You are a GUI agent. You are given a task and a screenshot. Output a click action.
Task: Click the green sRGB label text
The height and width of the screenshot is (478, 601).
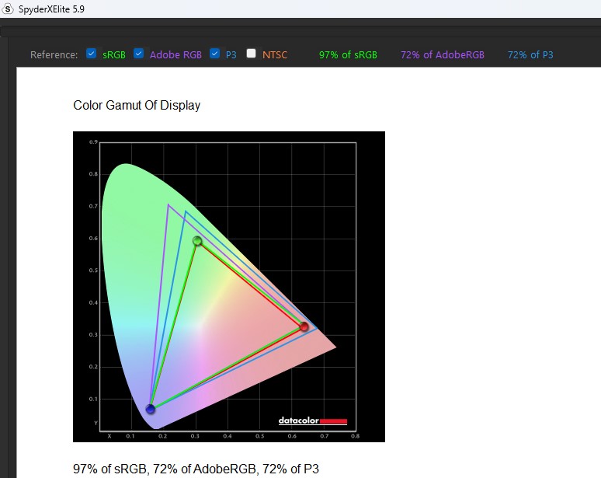point(114,55)
